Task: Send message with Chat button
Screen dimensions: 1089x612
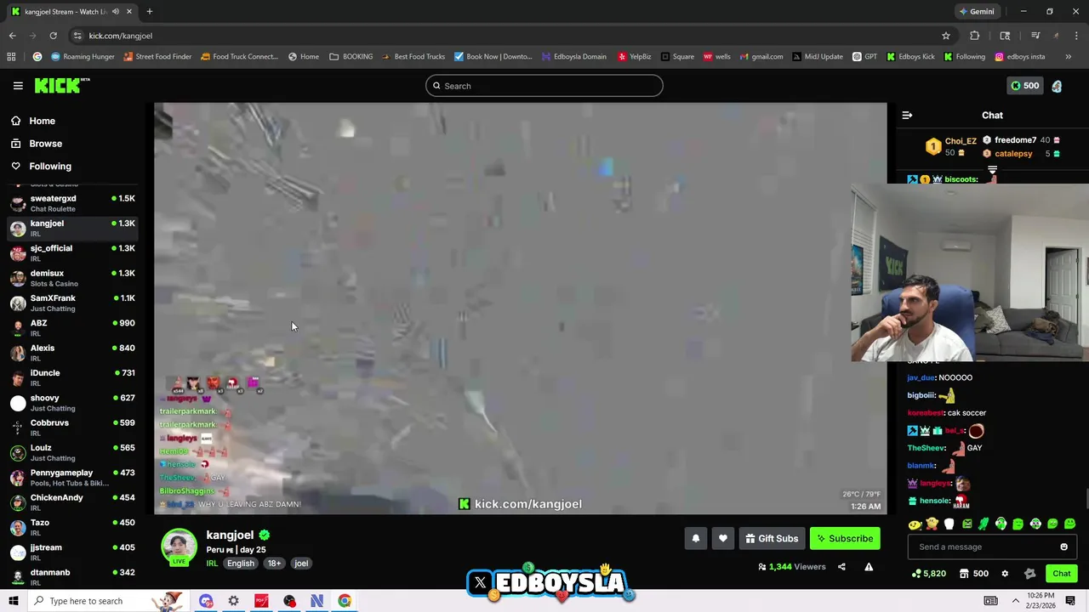Action: (x=1061, y=574)
